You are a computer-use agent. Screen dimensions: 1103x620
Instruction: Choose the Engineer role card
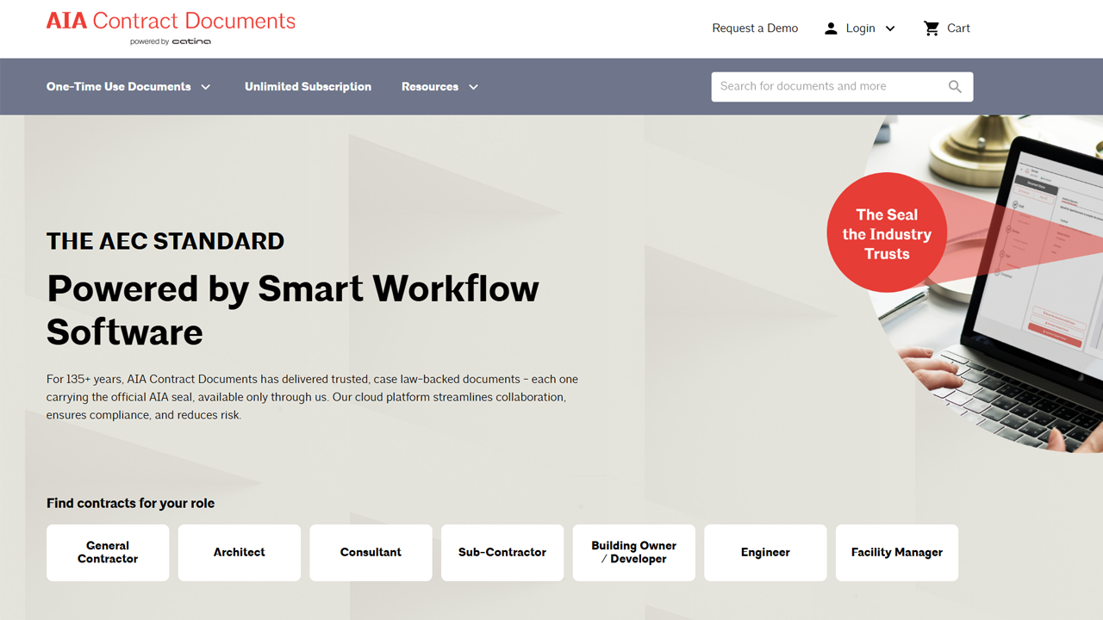[x=765, y=552]
